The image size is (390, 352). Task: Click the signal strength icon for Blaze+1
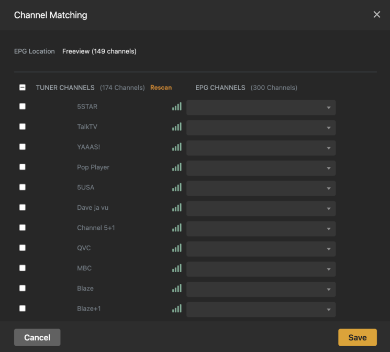pyautogui.click(x=177, y=309)
